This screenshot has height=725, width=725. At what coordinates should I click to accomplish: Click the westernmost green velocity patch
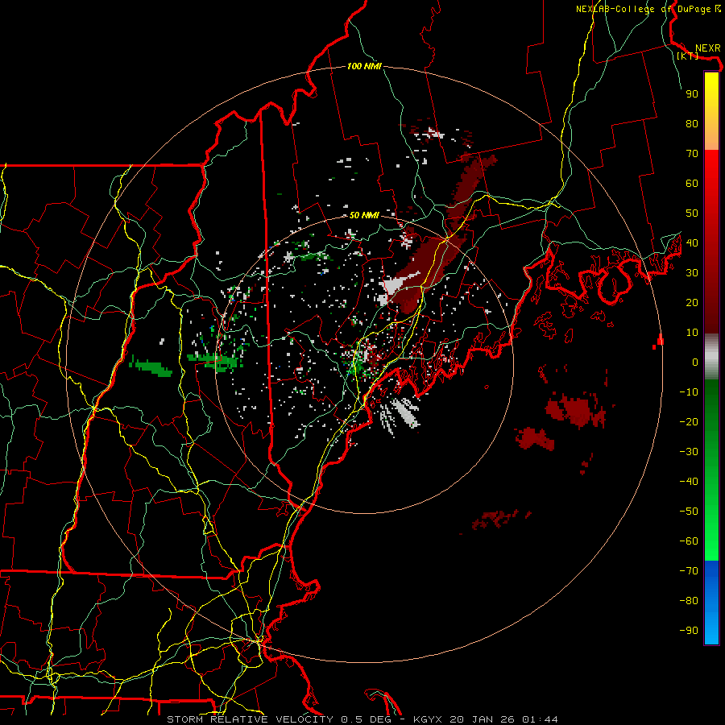tap(151, 367)
